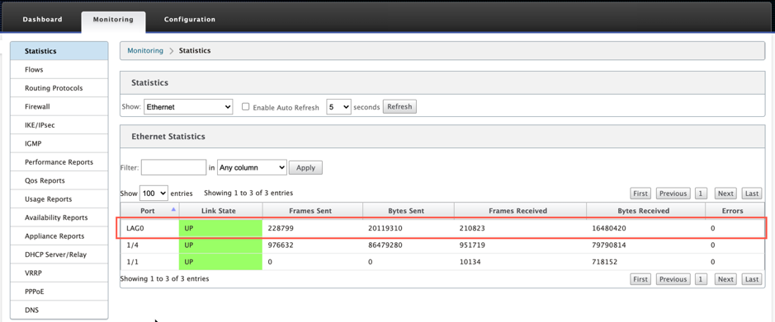Open DHCP Server/Relay page
The width and height of the screenshot is (775, 322).
click(59, 254)
